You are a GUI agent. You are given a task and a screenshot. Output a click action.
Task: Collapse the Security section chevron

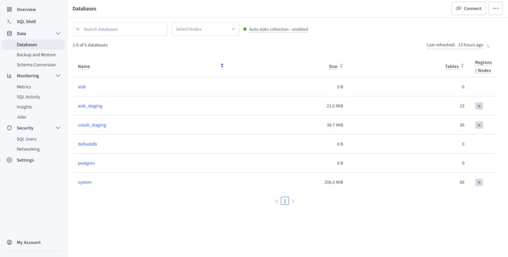pos(58,128)
